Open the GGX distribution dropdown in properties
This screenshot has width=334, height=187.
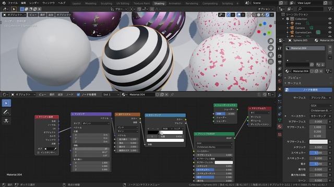(x=320, y=105)
